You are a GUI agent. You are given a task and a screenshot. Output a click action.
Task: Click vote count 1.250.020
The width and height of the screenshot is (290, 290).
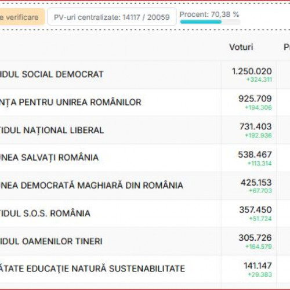pyautogui.click(x=252, y=71)
